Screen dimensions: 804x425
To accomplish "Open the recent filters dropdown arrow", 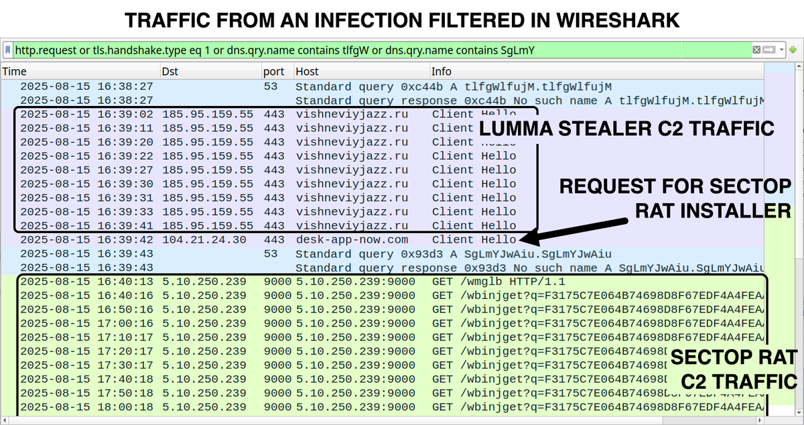I will (x=781, y=50).
